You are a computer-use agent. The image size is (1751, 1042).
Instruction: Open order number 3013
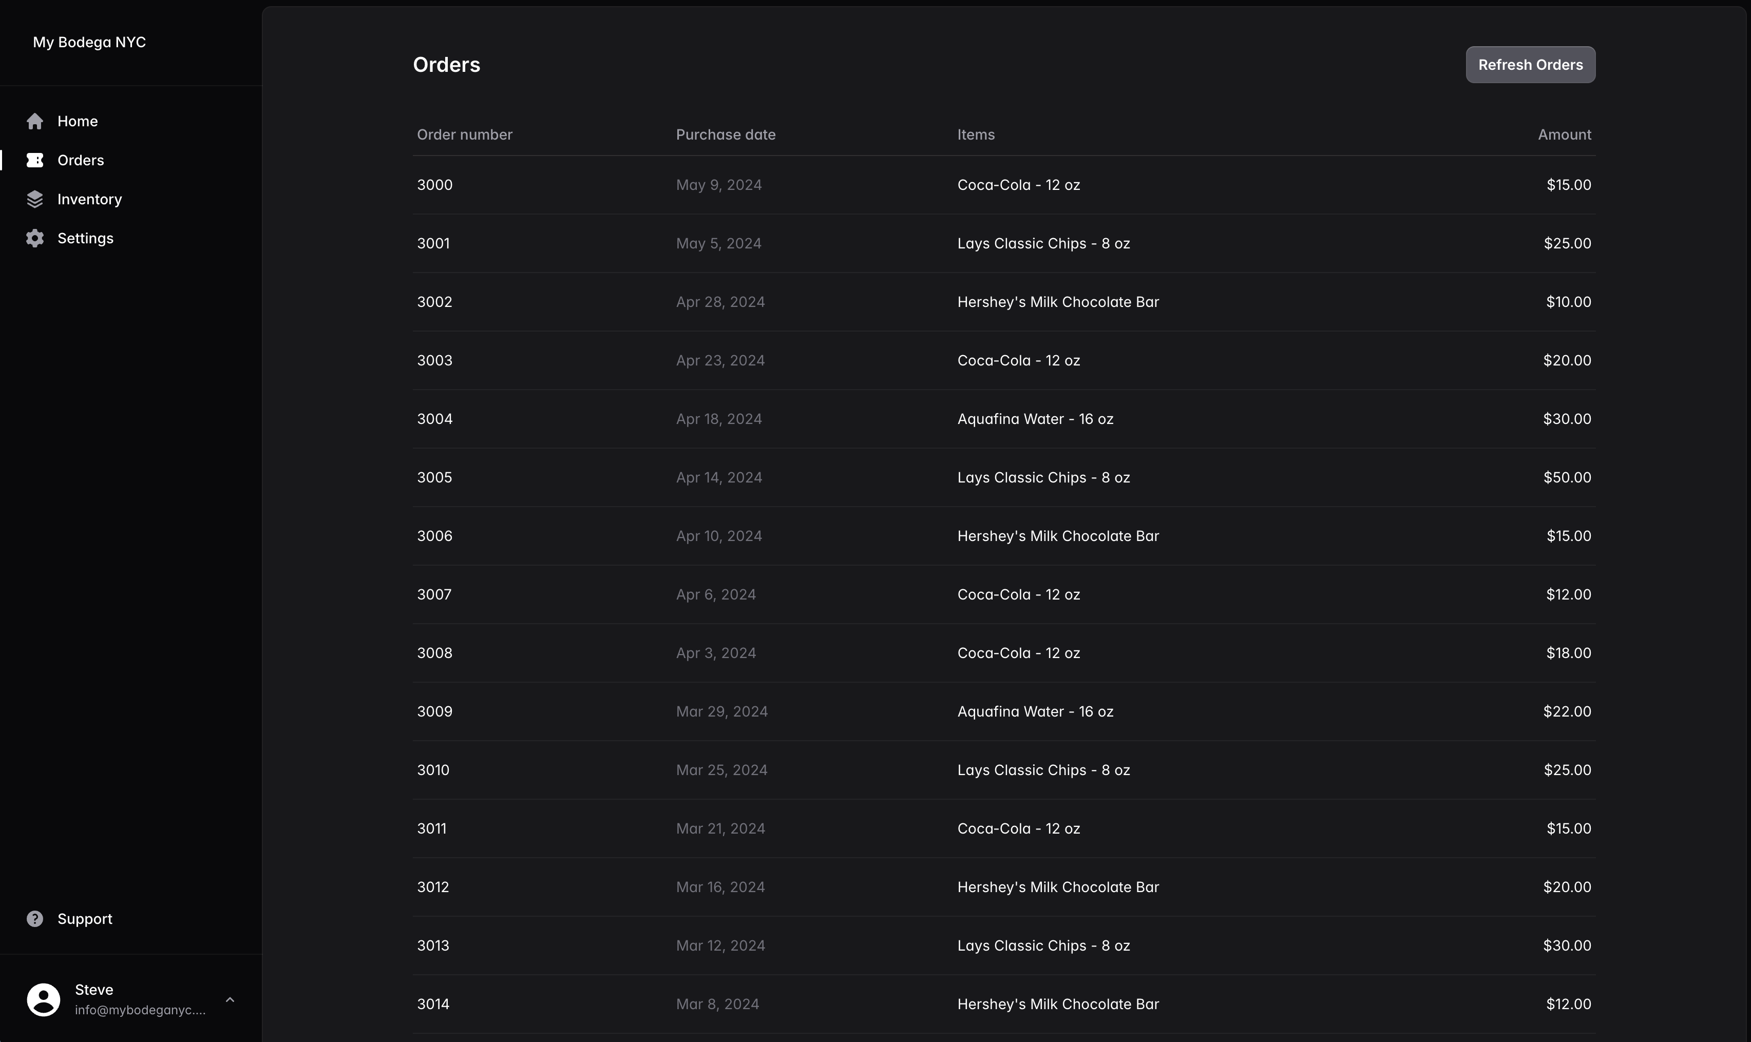click(x=433, y=946)
